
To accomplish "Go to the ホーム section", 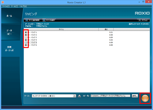I will pos(9,16).
